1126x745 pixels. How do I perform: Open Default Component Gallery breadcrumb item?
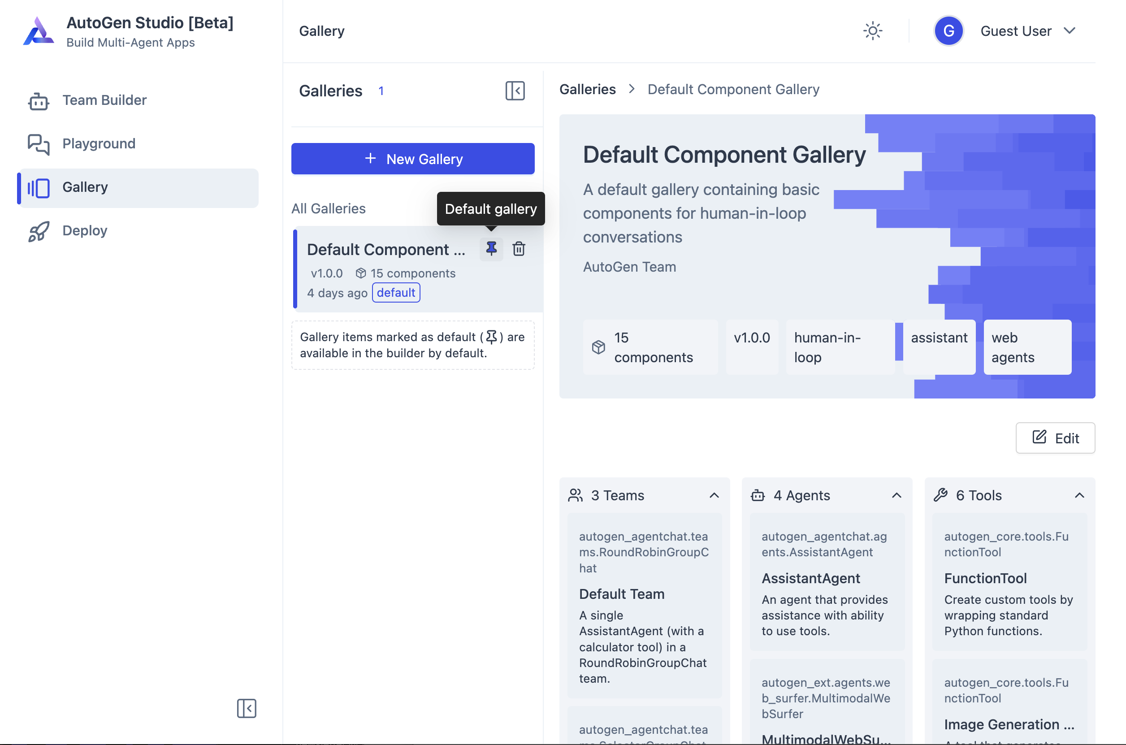pos(733,89)
